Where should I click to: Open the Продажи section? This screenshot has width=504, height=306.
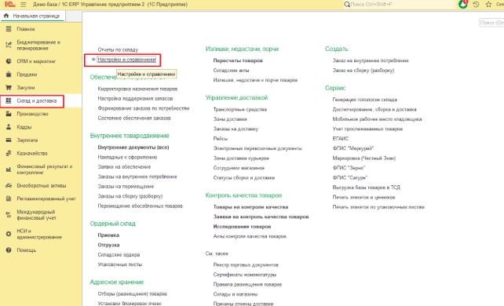27,75
